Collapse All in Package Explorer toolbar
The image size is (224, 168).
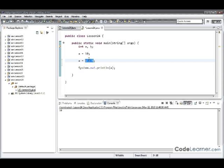[37, 33]
